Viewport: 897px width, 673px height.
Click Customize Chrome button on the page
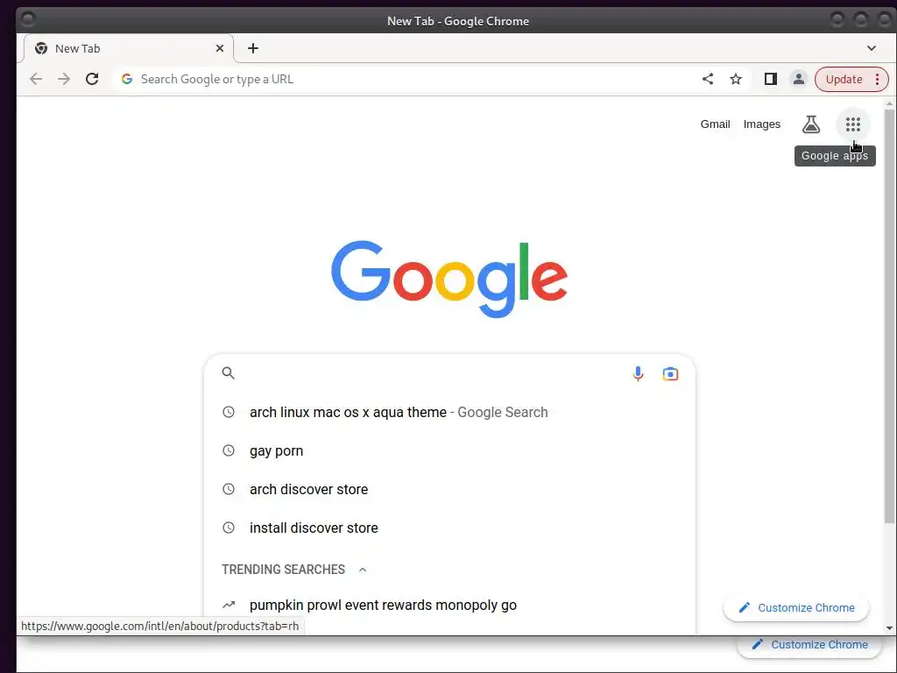click(796, 608)
